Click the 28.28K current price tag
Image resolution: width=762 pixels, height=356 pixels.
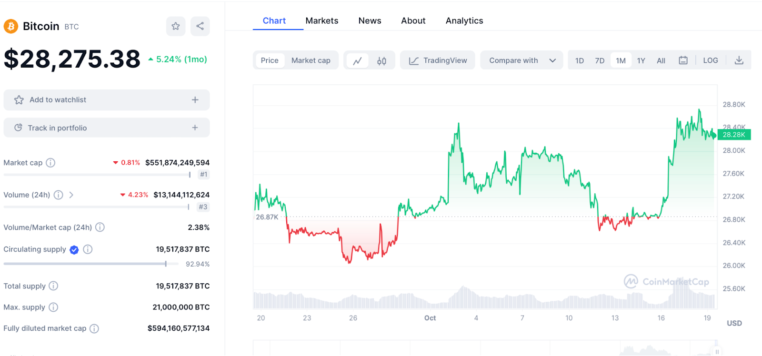pyautogui.click(x=734, y=135)
